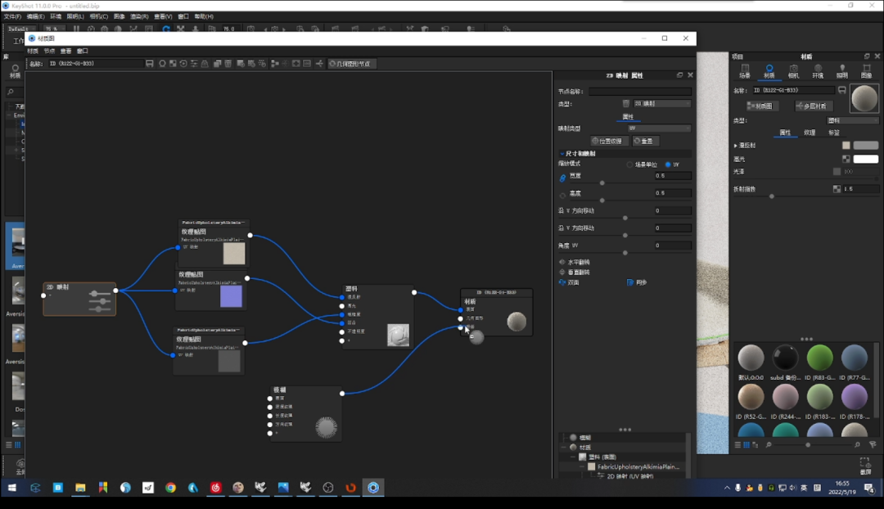Click the white specular color swatch
This screenshot has height=509, width=884.
(865, 159)
